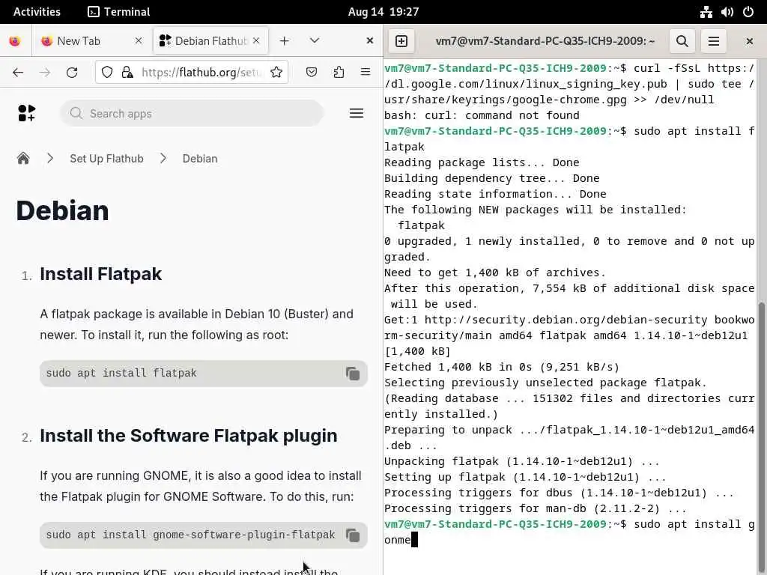Open Terminal app menu in top bar
Image resolution: width=767 pixels, height=575 pixels.
pos(119,12)
